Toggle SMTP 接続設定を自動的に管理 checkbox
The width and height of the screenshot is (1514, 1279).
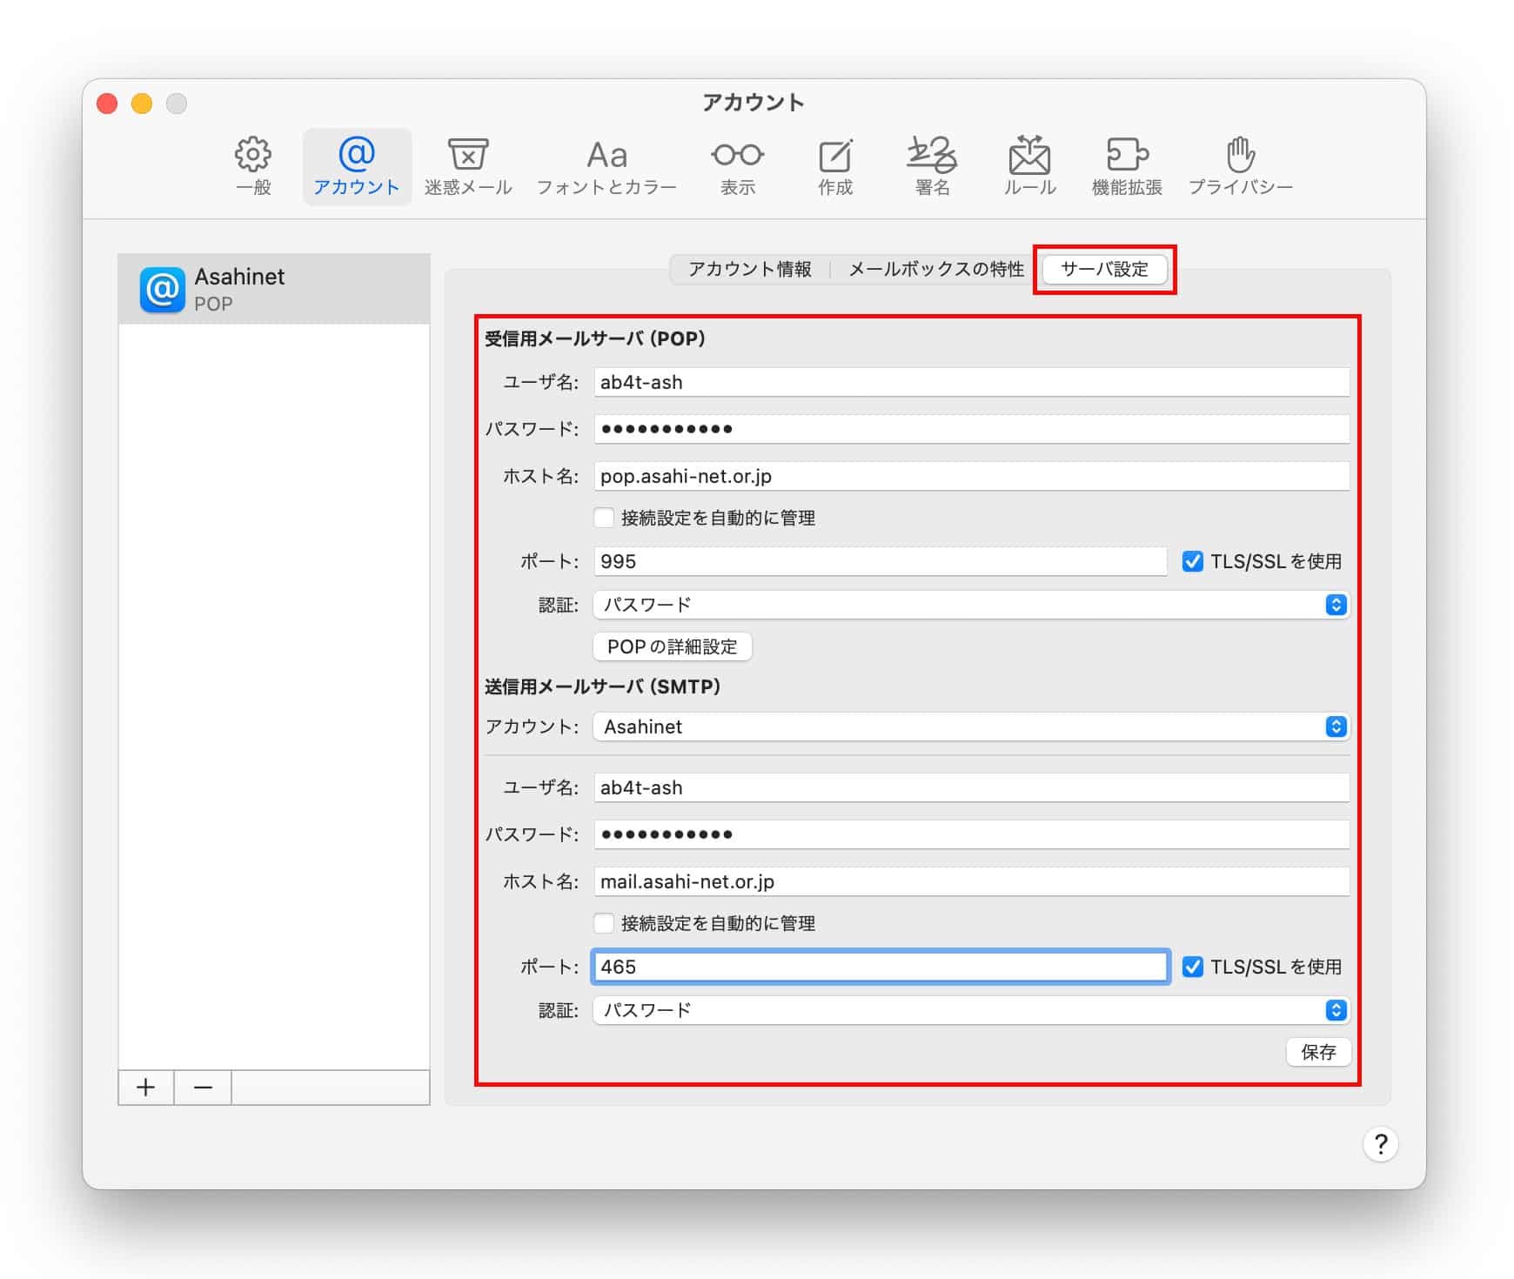pos(604,923)
